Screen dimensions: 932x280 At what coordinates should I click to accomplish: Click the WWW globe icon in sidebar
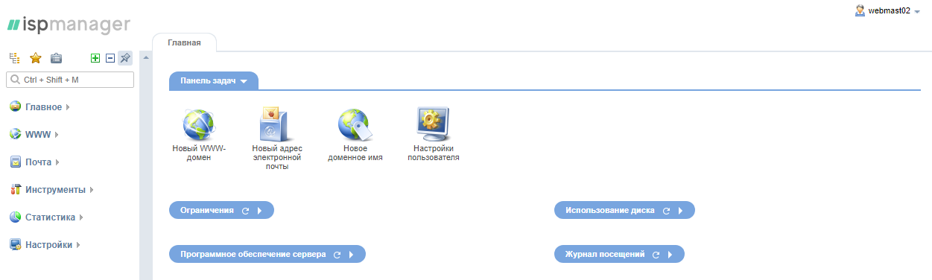point(15,134)
